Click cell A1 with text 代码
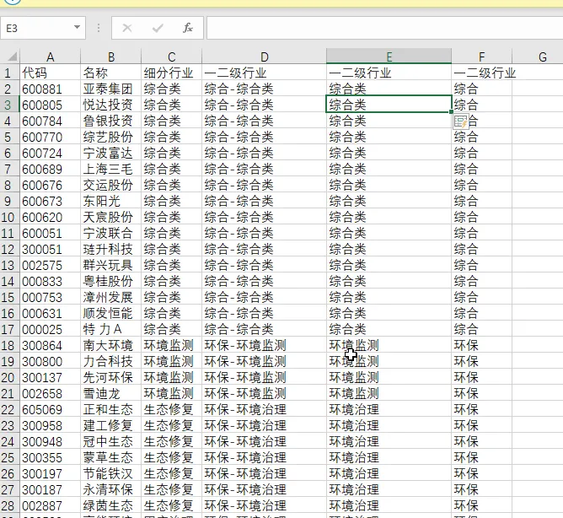The height and width of the screenshot is (518, 563). 51,73
